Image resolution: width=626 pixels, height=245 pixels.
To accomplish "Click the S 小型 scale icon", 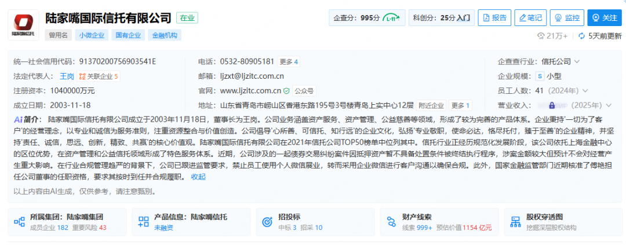I will point(540,76).
